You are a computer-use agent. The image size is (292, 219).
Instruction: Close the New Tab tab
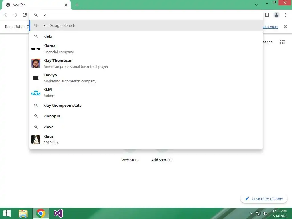[x=66, y=5]
